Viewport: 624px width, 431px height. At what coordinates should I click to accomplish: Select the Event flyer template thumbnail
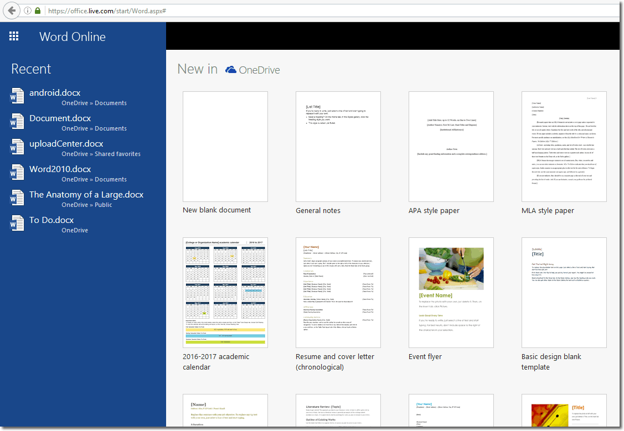point(451,293)
